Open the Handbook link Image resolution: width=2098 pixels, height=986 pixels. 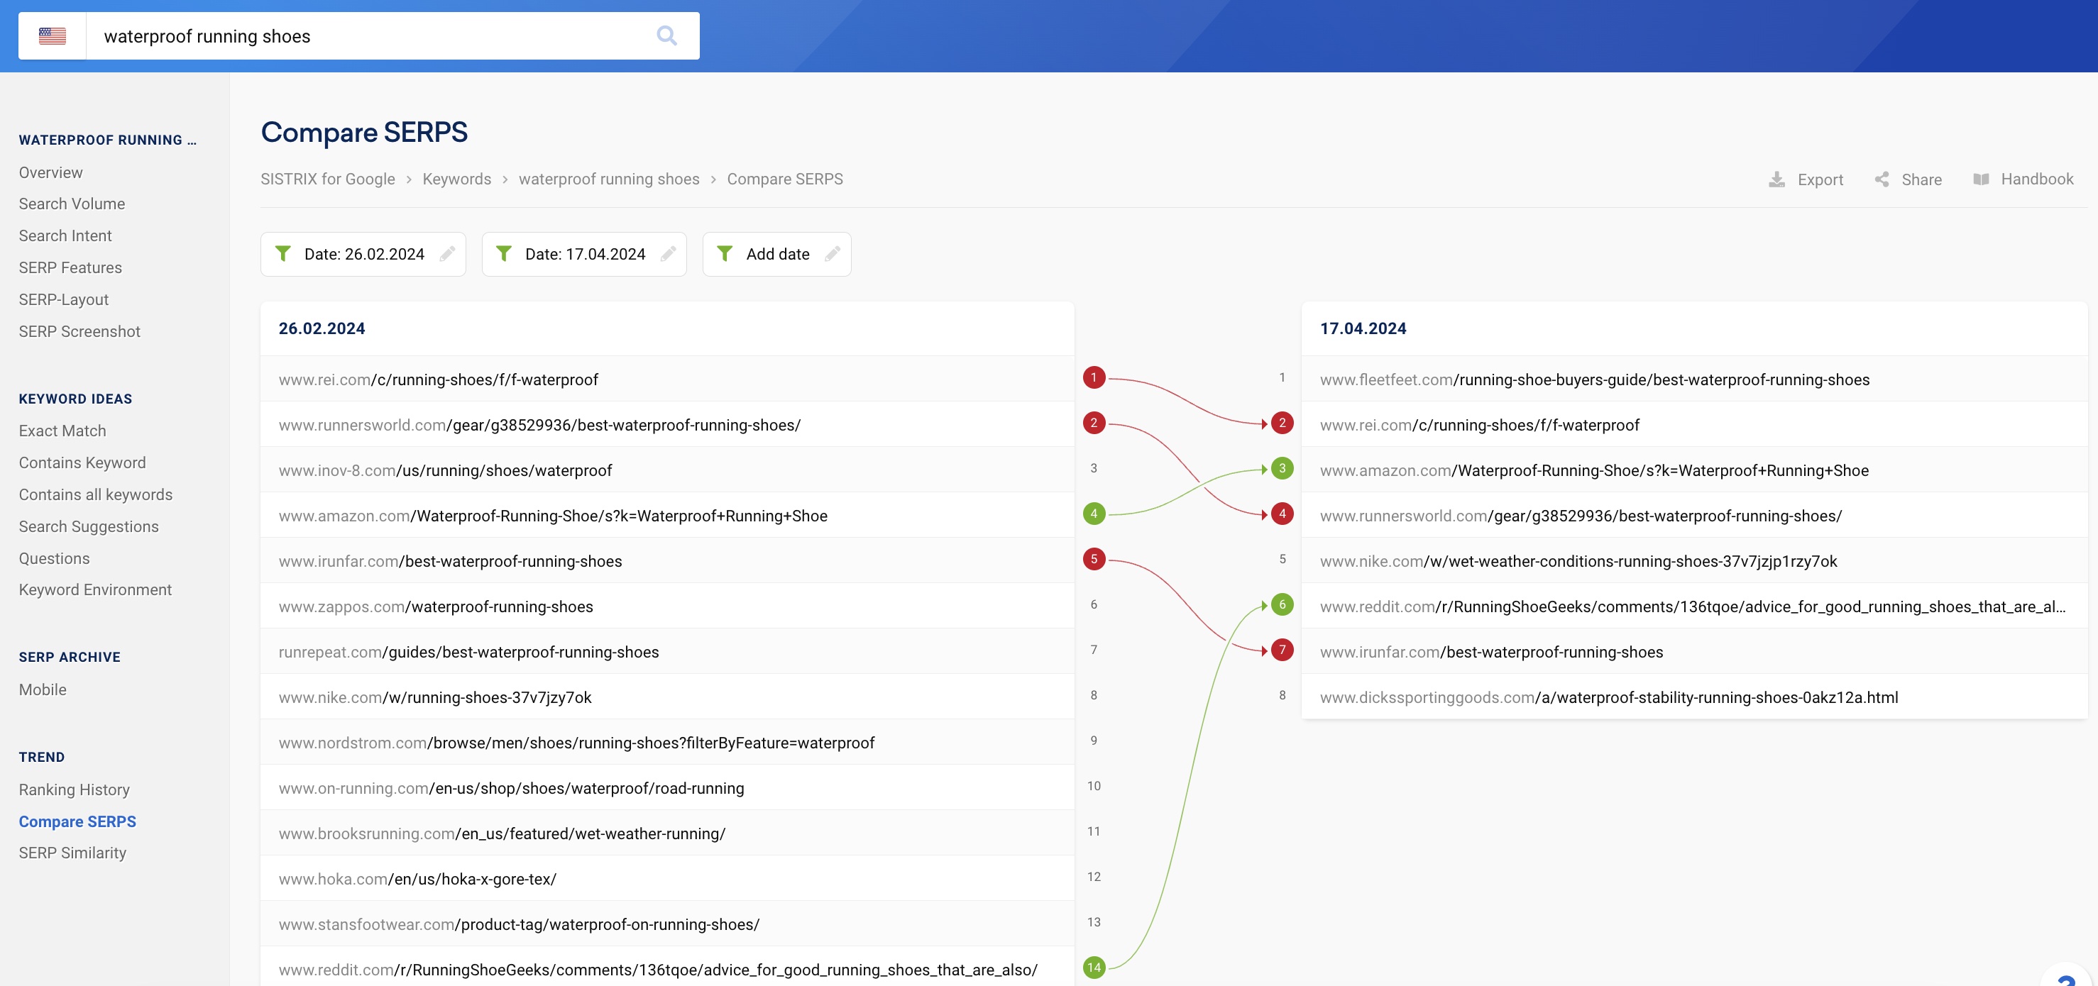2023,179
